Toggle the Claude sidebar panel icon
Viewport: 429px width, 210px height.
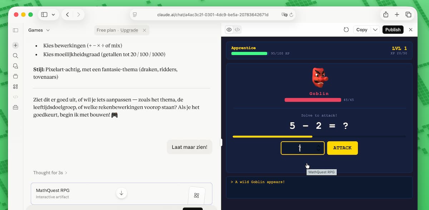coord(15,30)
